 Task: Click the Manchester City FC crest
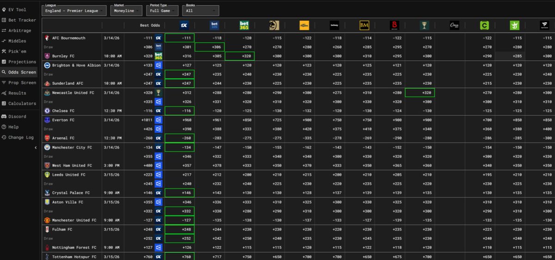[47, 147]
